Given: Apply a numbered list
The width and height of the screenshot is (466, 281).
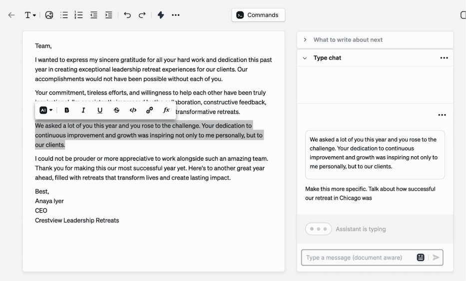Looking at the screenshot, I should (x=79, y=15).
